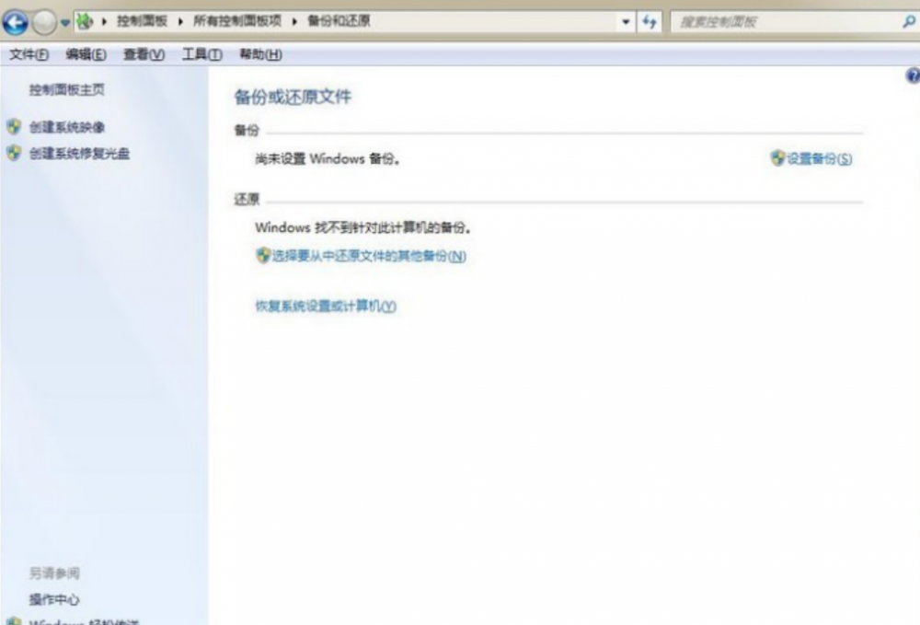Click shield icon next to 设置备份(S)
The width and height of the screenshot is (920, 625).
pyautogui.click(x=777, y=158)
